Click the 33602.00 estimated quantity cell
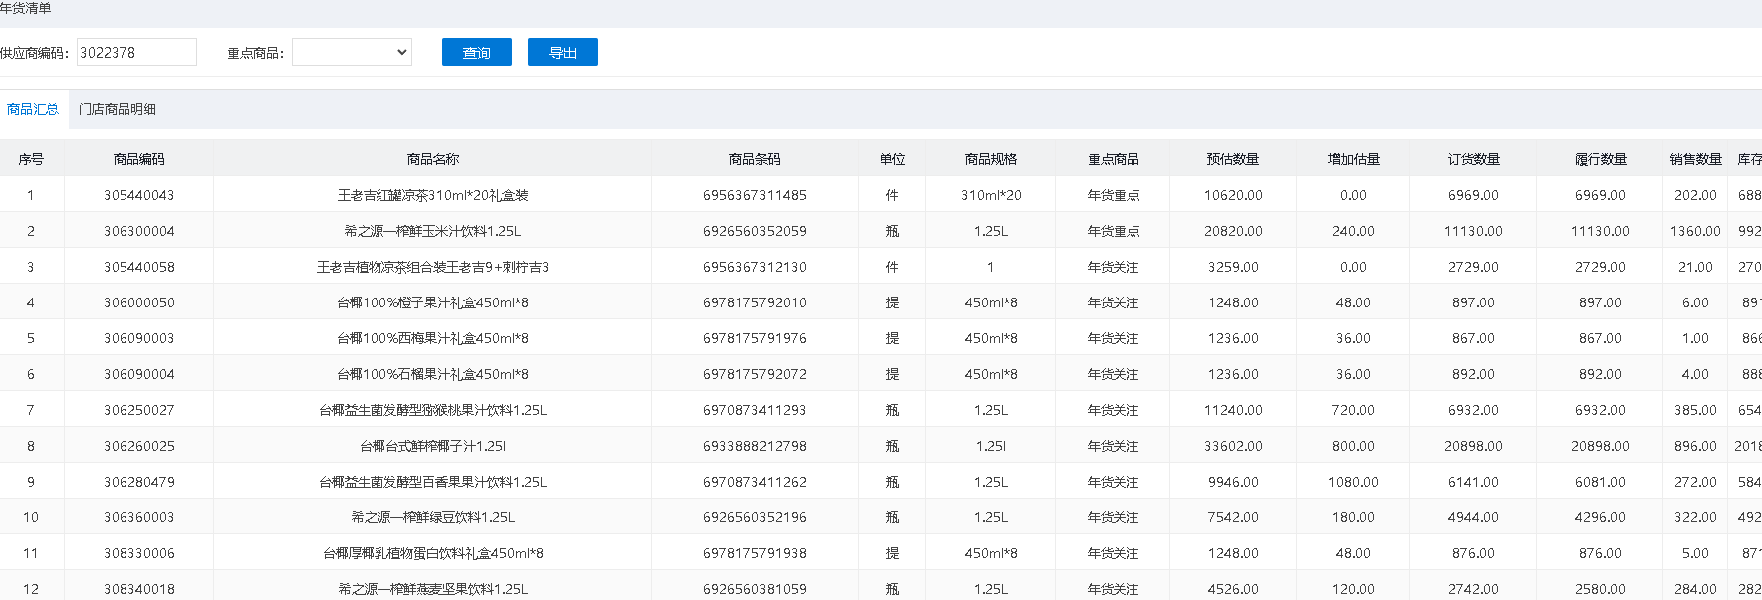This screenshot has height=600, width=1762. point(1232,446)
